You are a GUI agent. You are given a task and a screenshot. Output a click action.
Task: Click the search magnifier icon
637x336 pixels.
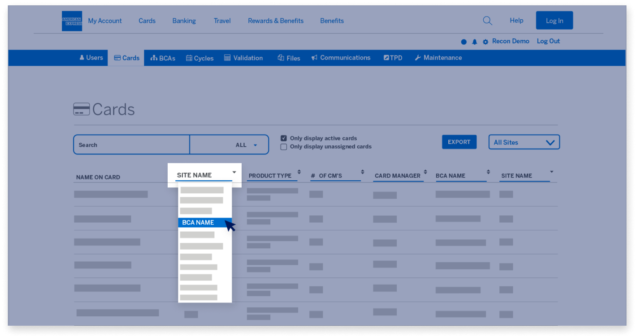point(487,20)
